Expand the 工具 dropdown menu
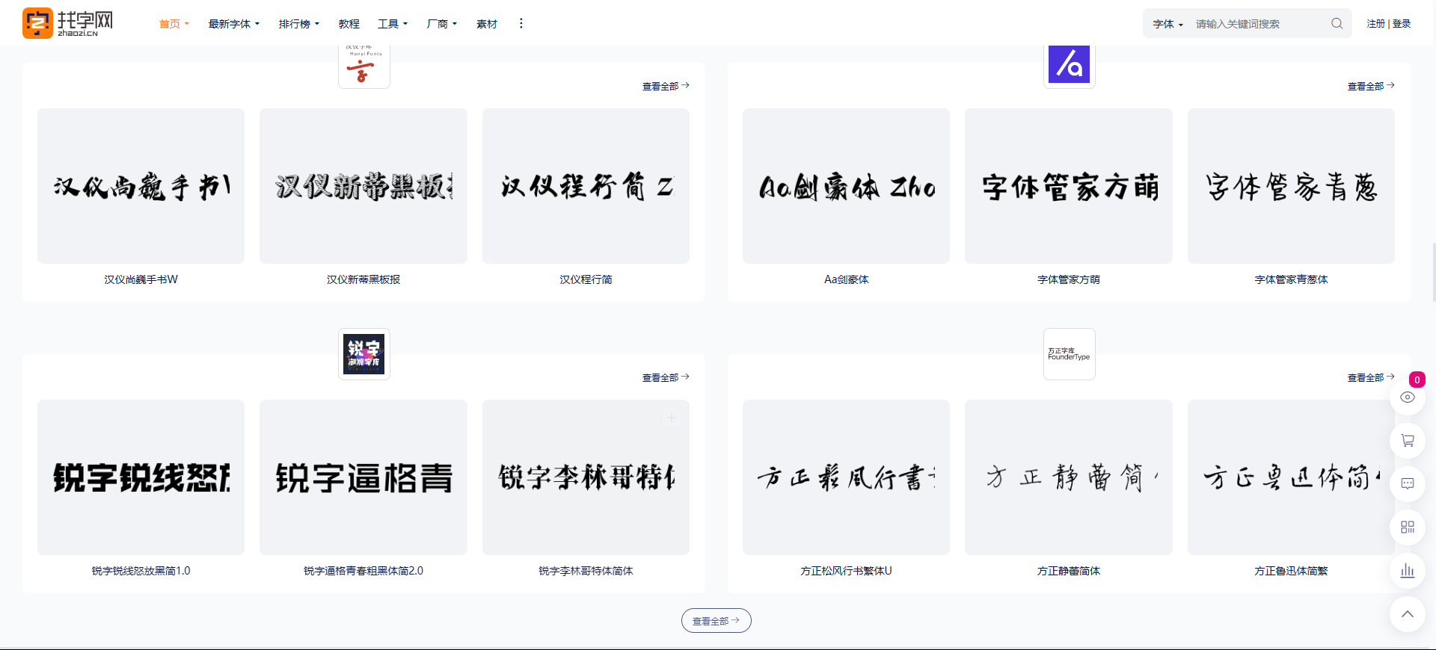Image resolution: width=1436 pixels, height=650 pixels. pos(393,24)
